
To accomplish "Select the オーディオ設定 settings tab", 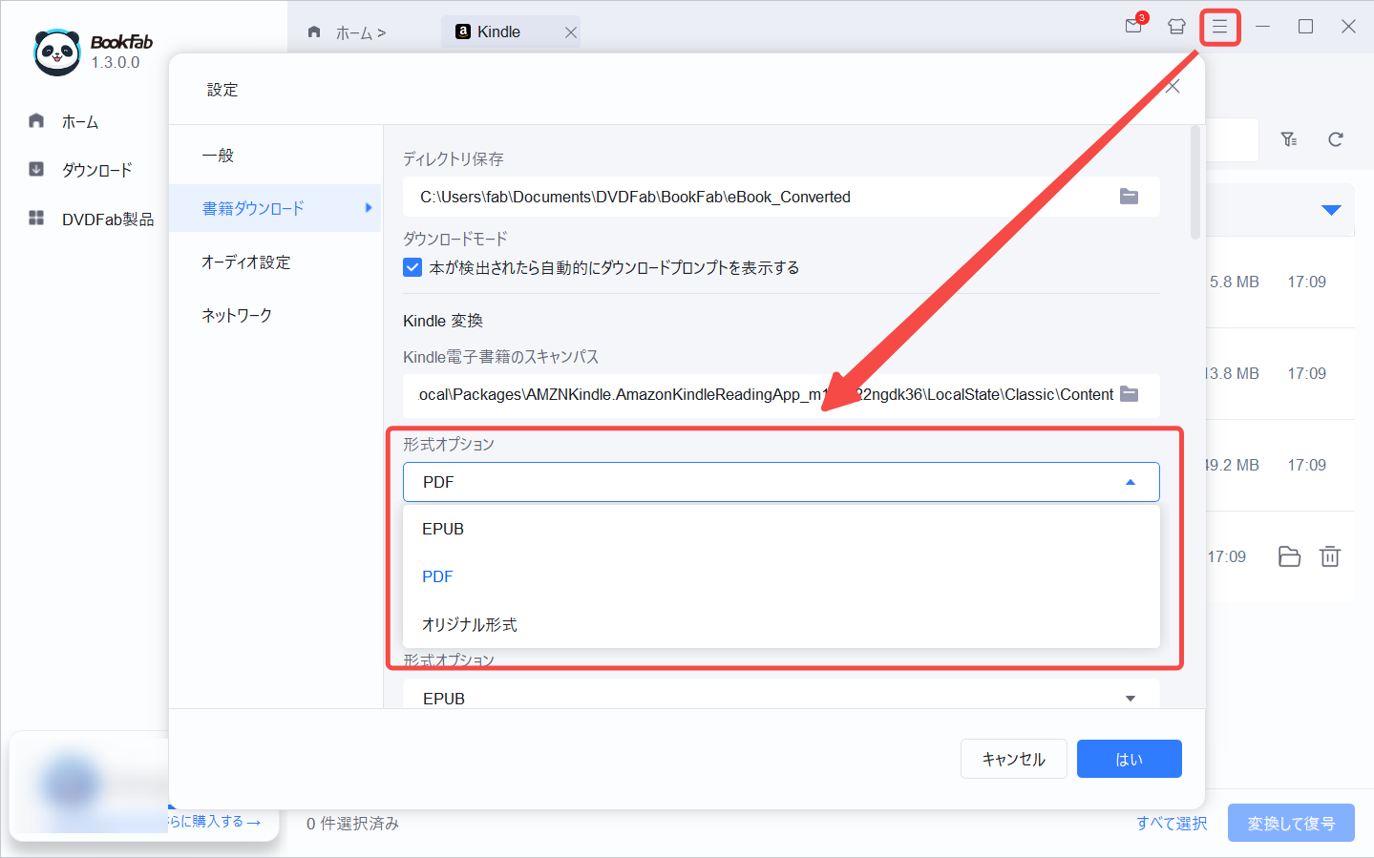I will pos(275,262).
